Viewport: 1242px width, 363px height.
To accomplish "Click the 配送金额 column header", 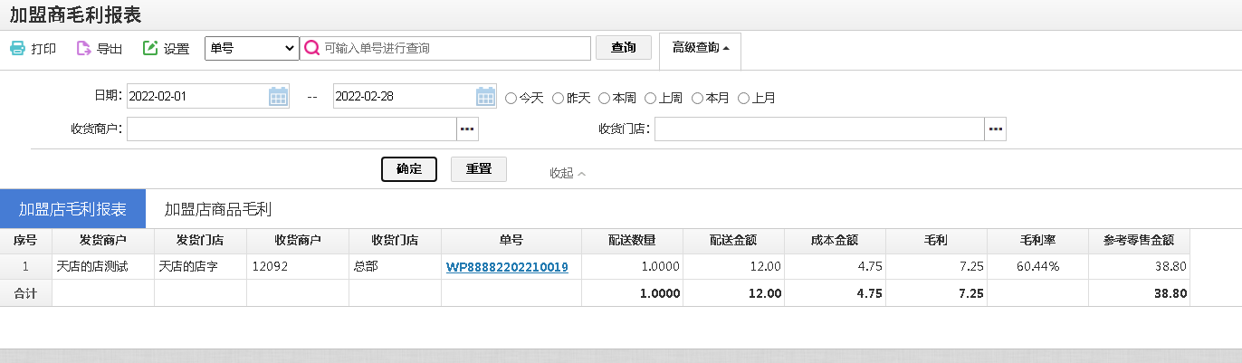I will pyautogui.click(x=733, y=241).
